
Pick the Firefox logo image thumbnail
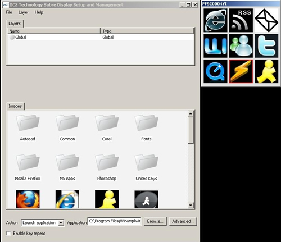coord(28,199)
